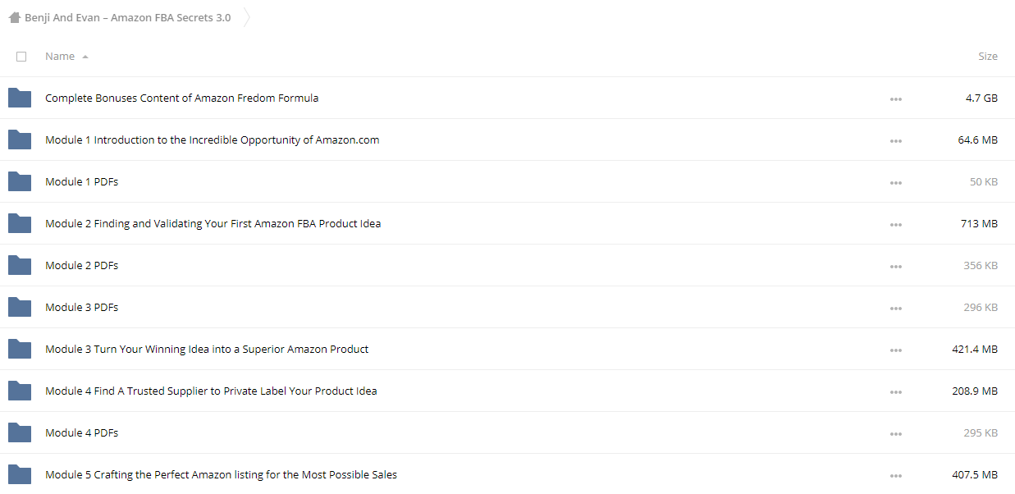
Task: Open the Module 4 PDFs folder icon
Action: coord(20,433)
